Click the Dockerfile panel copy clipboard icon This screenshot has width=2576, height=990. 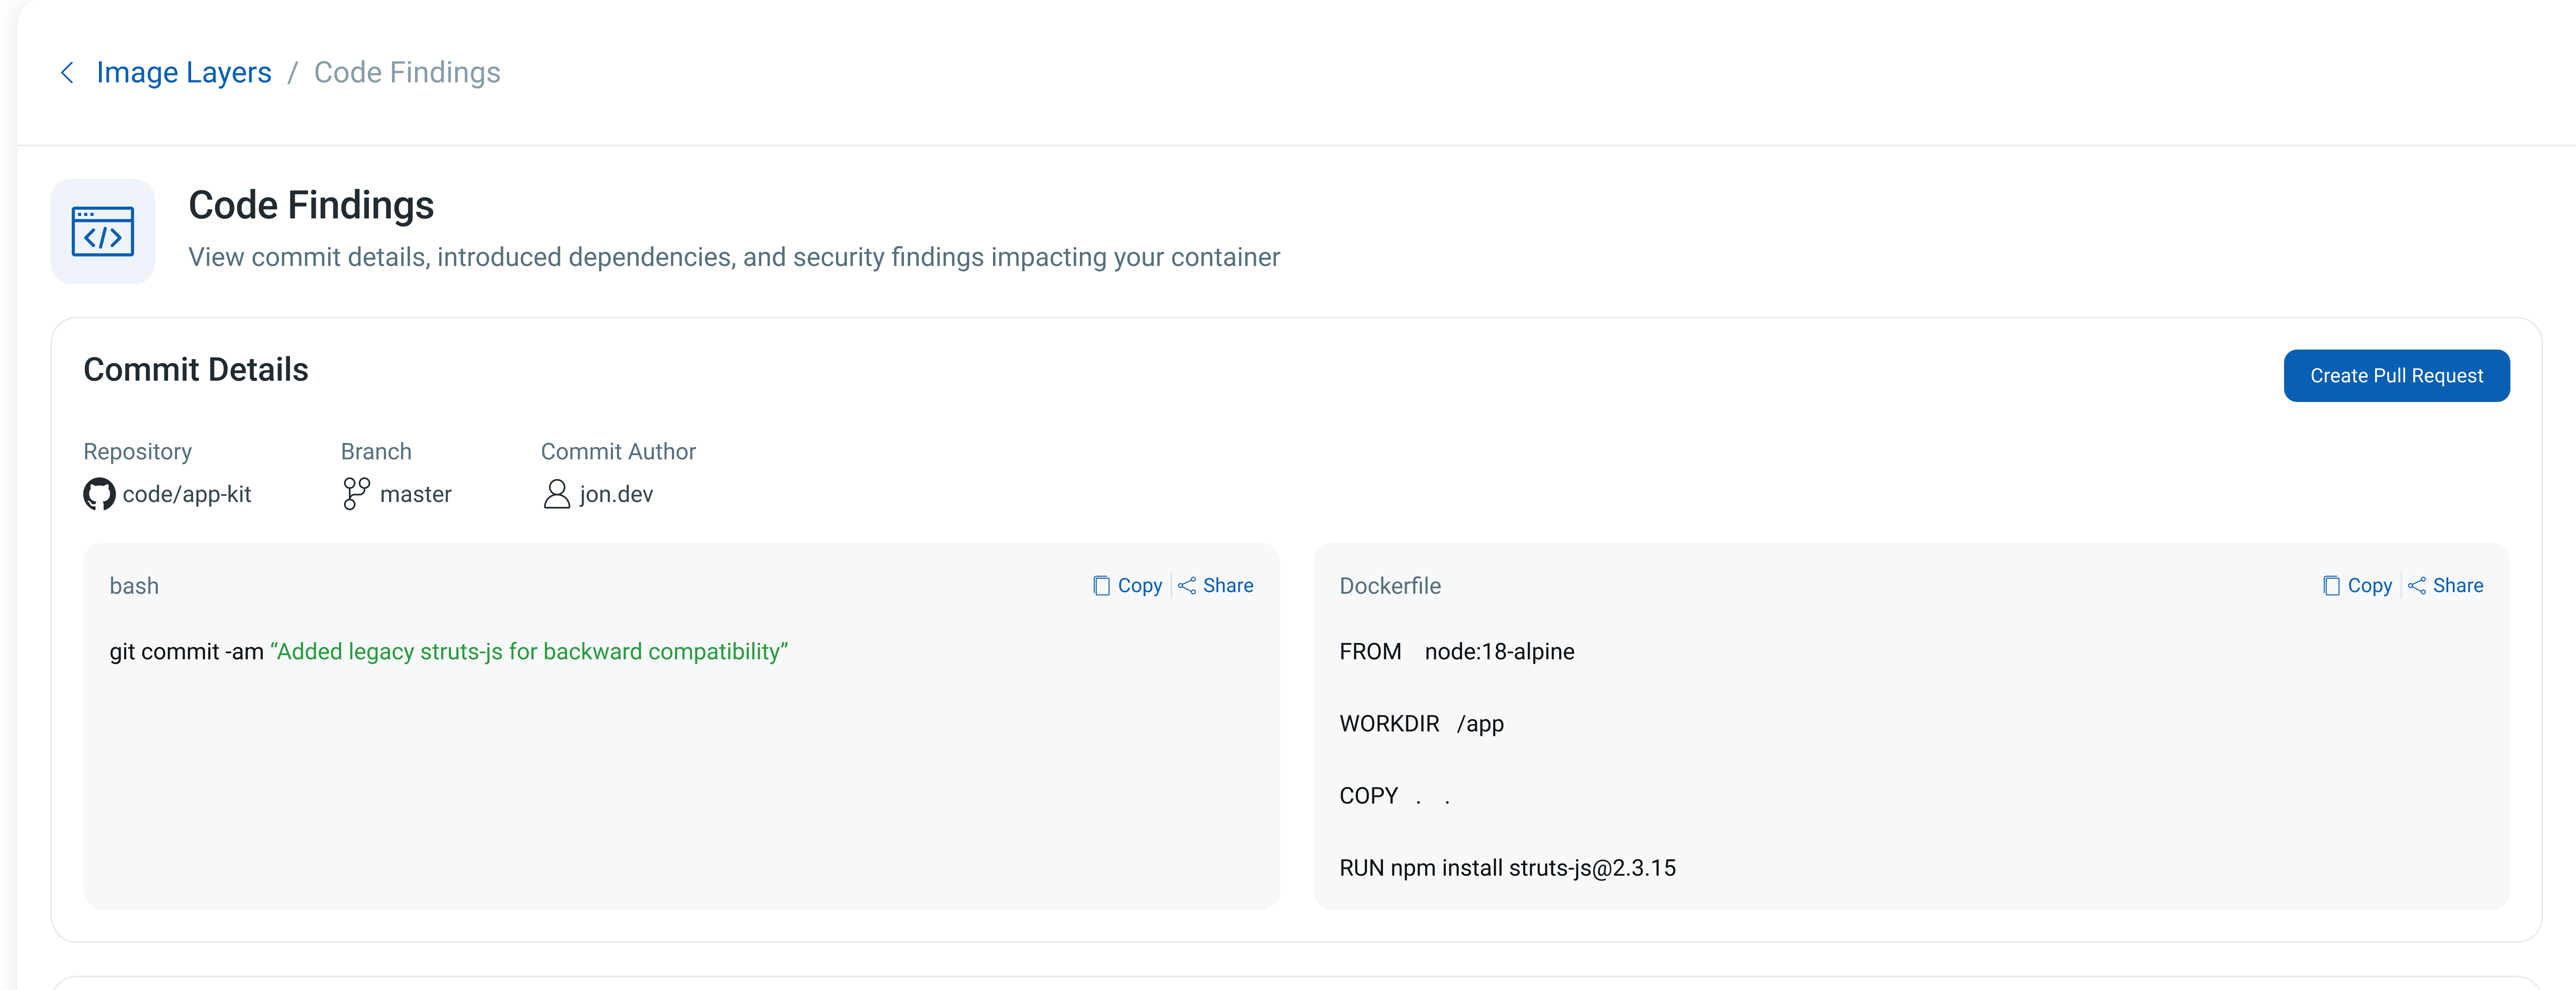(2331, 586)
